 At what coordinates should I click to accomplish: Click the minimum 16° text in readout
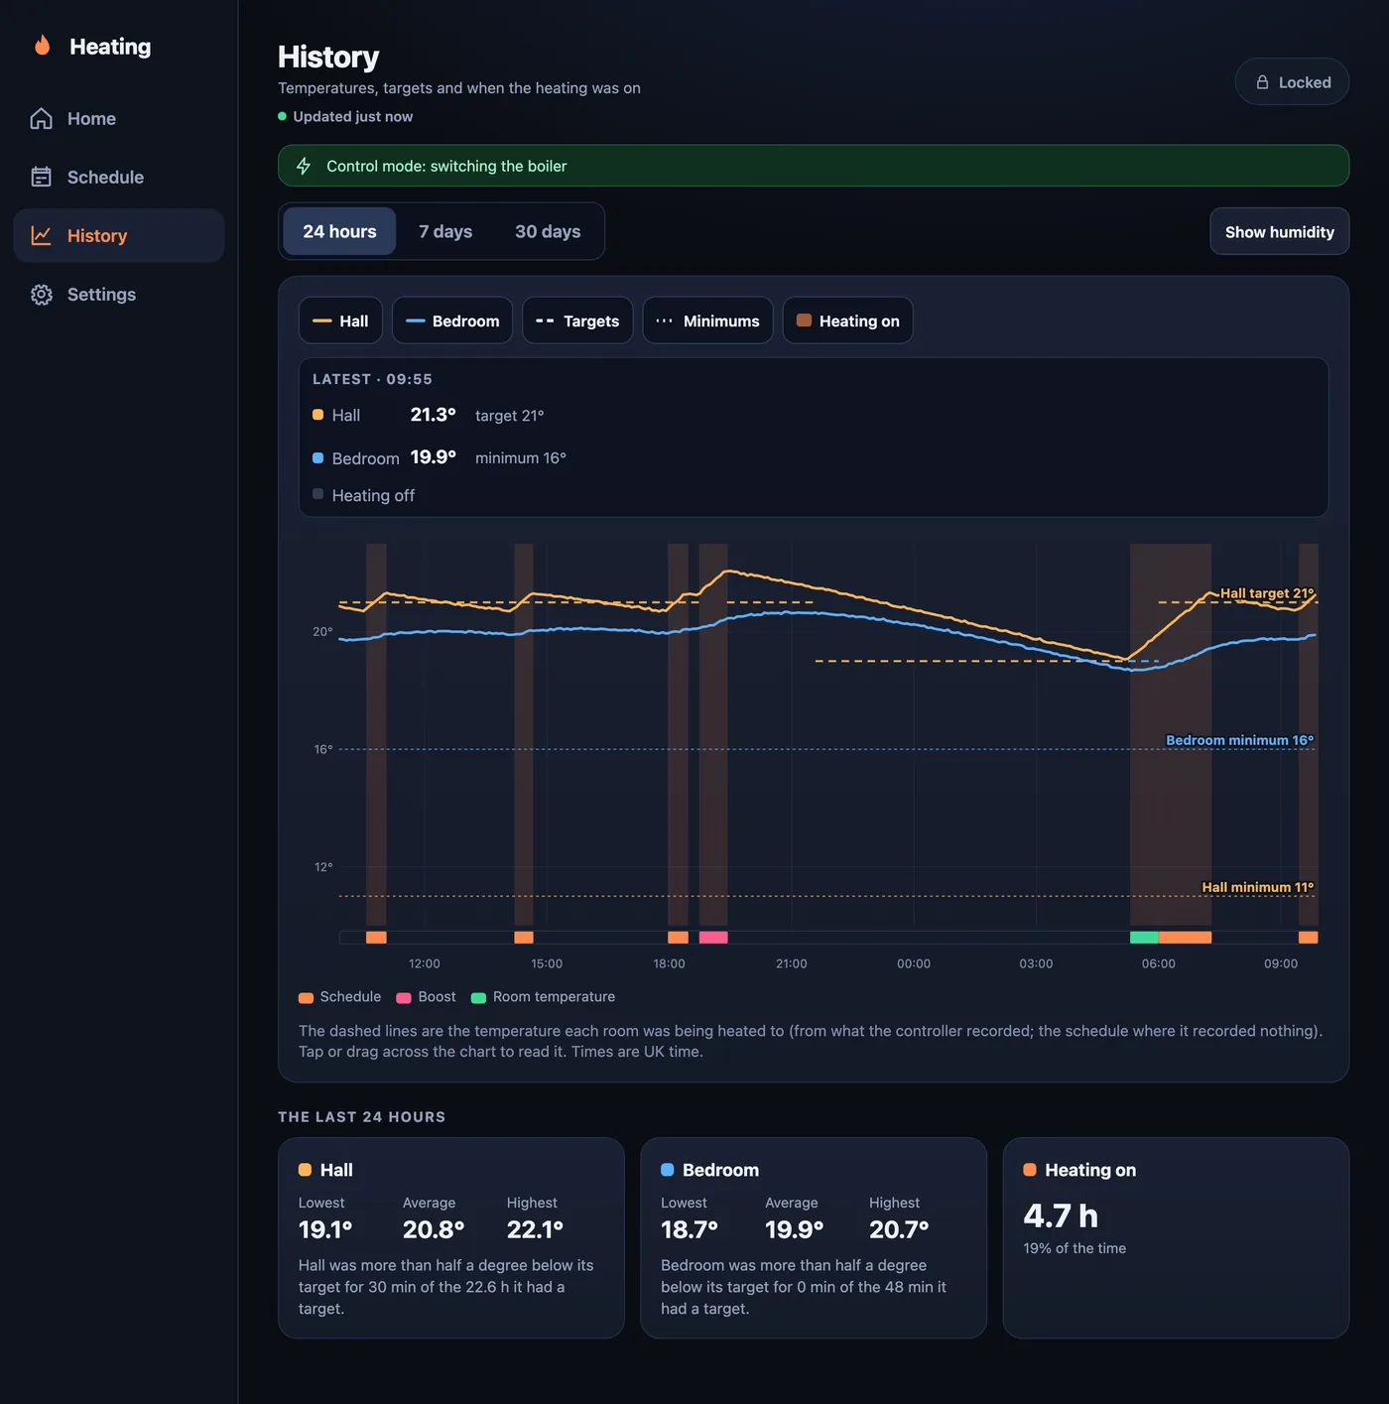click(x=521, y=458)
